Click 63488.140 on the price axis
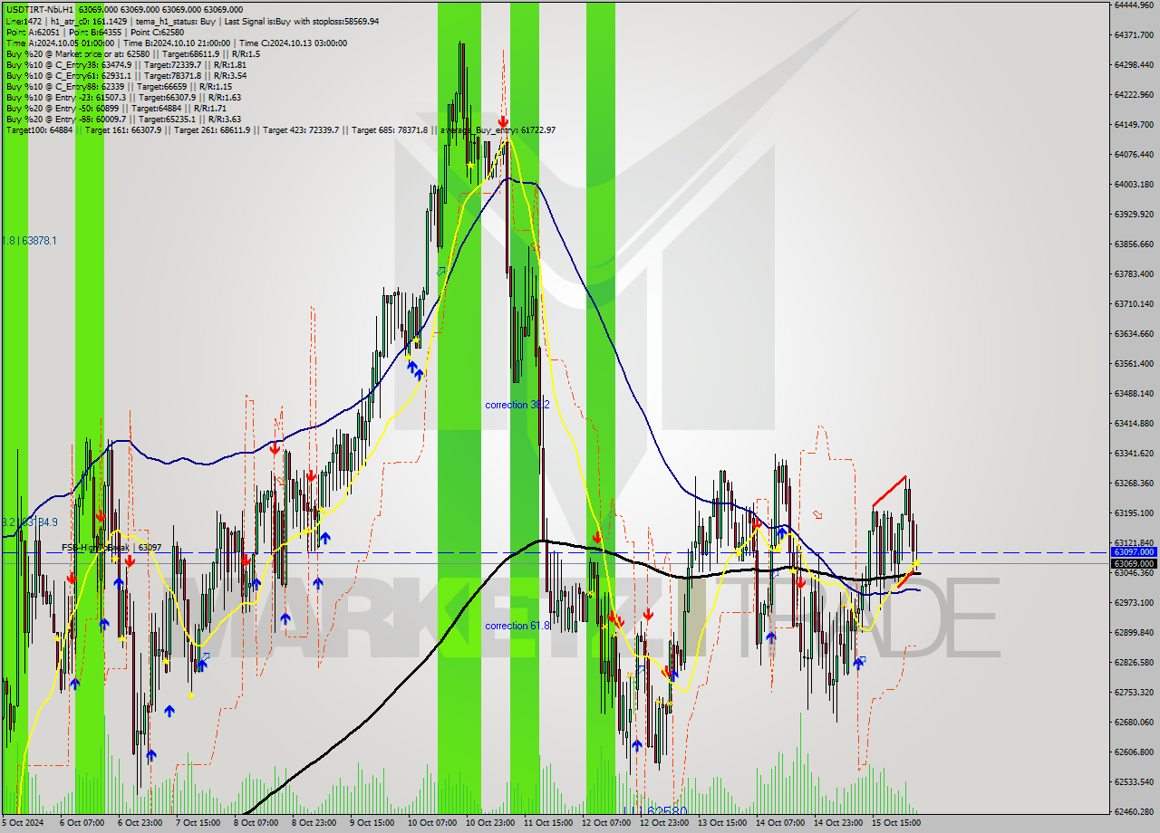This screenshot has width=1160, height=833. pos(1135,393)
